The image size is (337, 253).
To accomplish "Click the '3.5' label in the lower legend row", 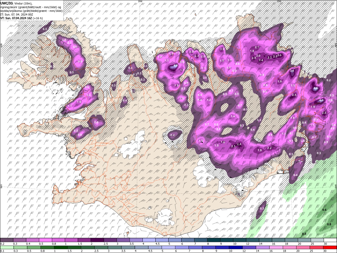I will coord(123,251).
